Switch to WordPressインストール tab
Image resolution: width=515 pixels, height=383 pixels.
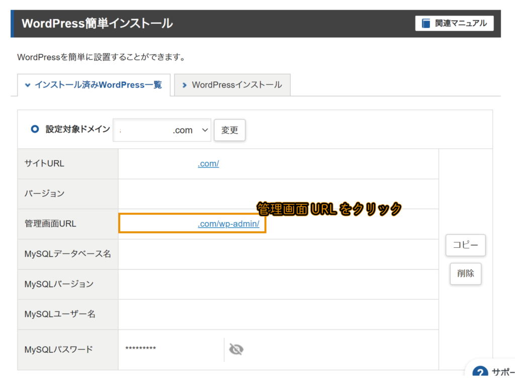[x=232, y=85]
